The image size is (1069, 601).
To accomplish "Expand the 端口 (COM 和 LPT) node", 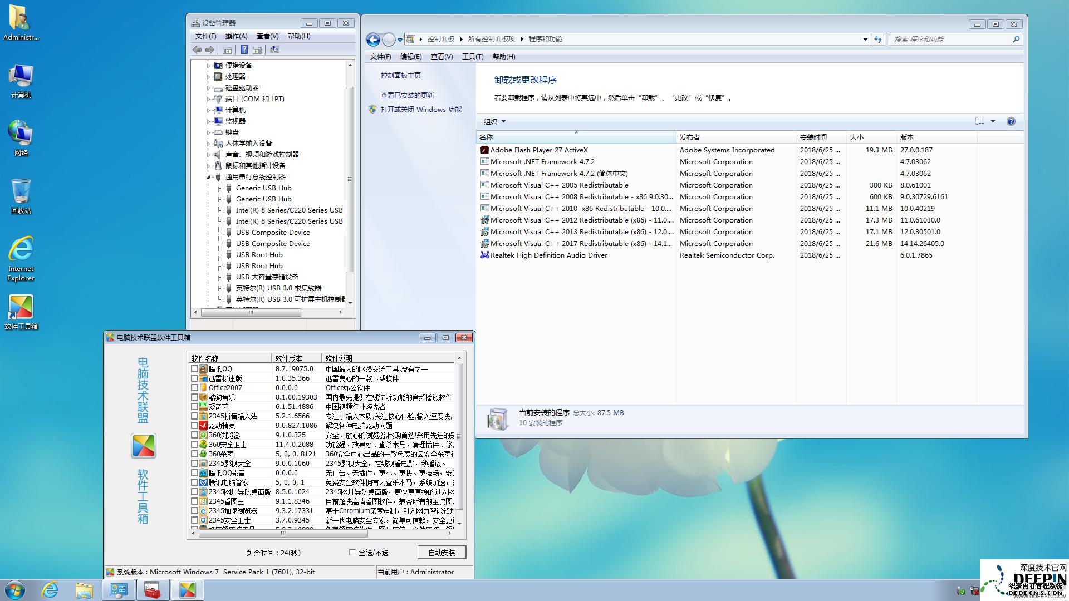I will [x=209, y=99].
